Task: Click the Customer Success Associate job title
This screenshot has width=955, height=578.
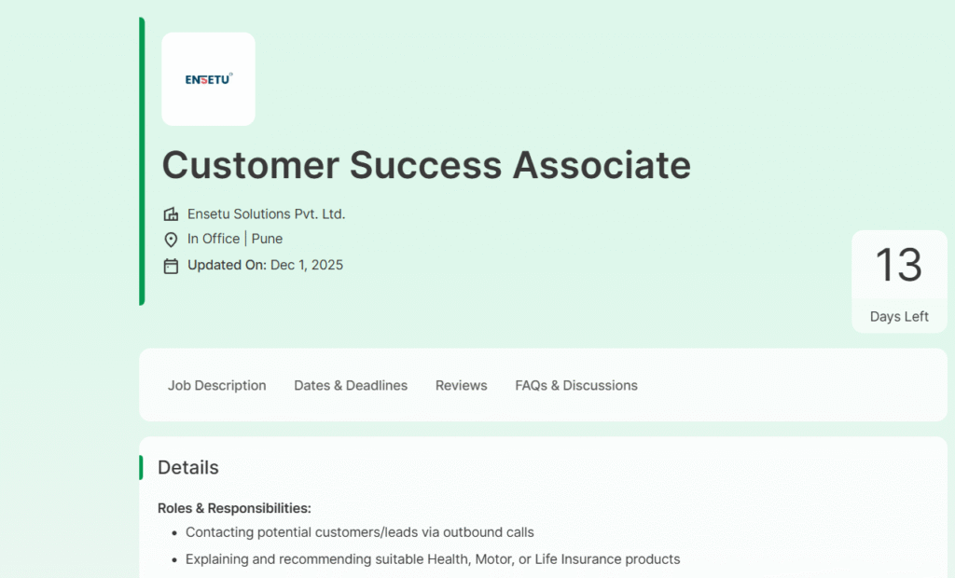Action: click(x=426, y=165)
